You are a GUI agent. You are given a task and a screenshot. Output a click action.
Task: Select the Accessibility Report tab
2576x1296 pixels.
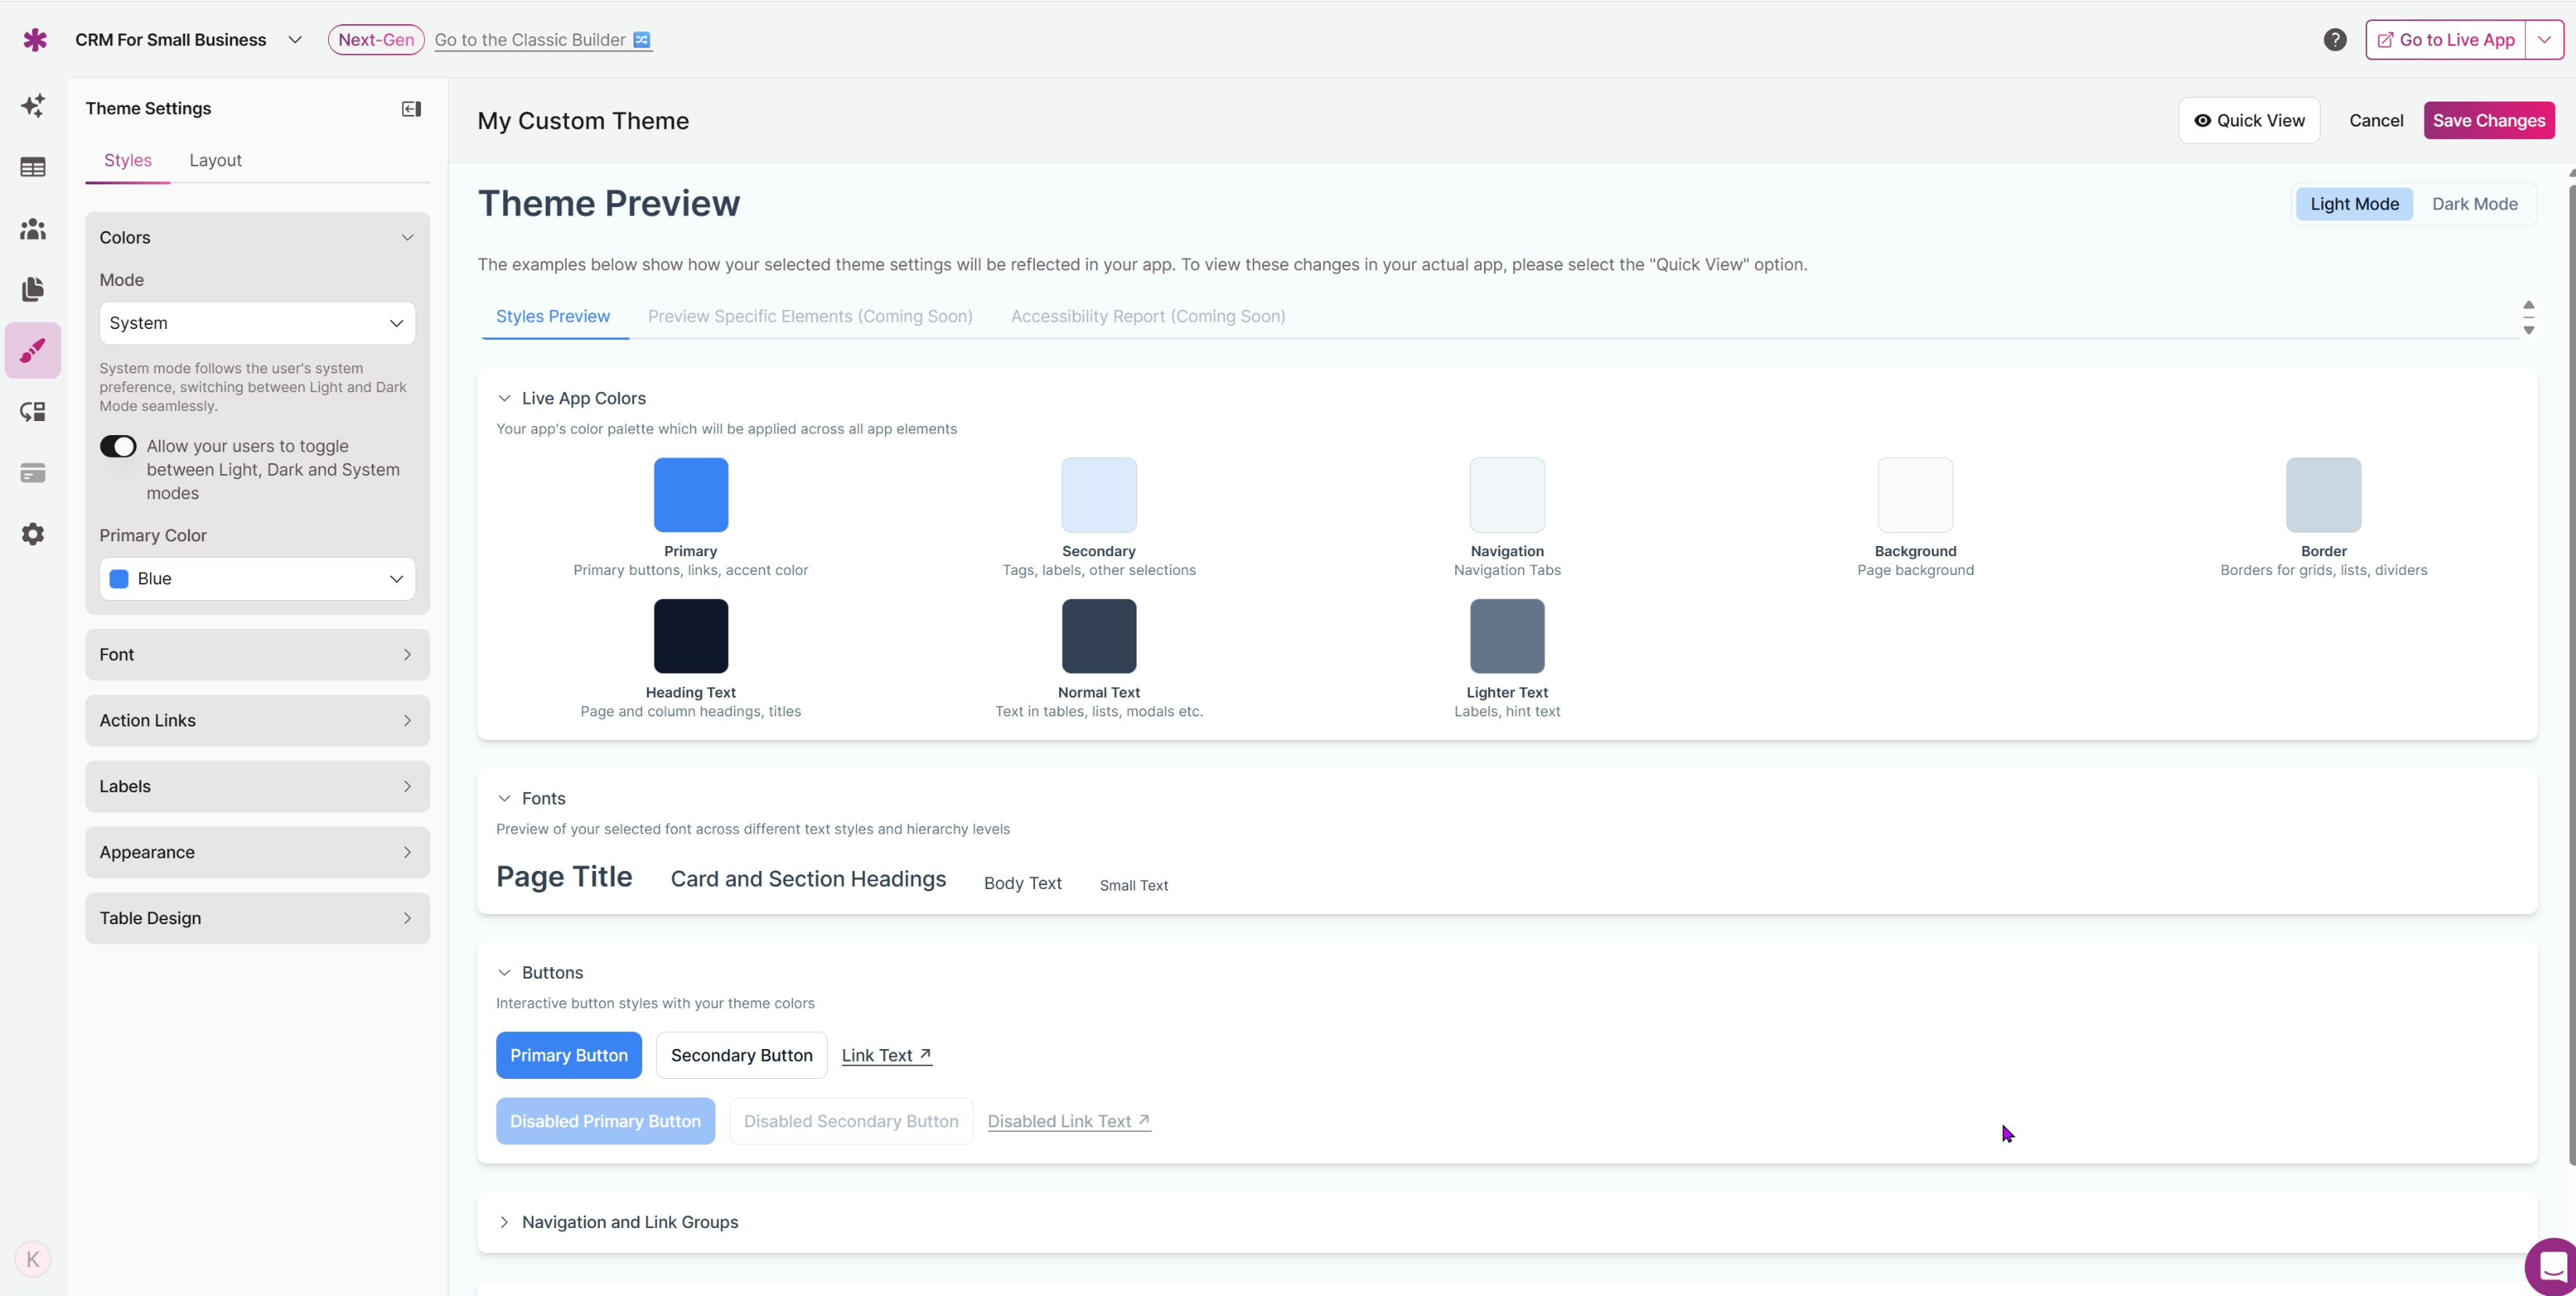pos(1148,316)
